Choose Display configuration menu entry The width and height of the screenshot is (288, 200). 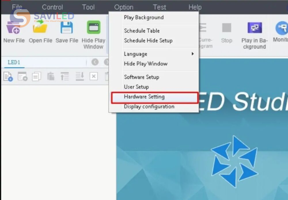[x=149, y=107]
